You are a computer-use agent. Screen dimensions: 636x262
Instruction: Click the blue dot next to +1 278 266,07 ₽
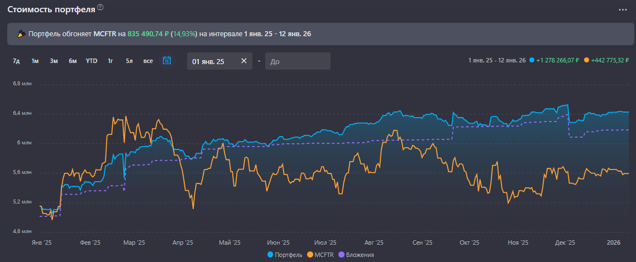click(x=532, y=60)
